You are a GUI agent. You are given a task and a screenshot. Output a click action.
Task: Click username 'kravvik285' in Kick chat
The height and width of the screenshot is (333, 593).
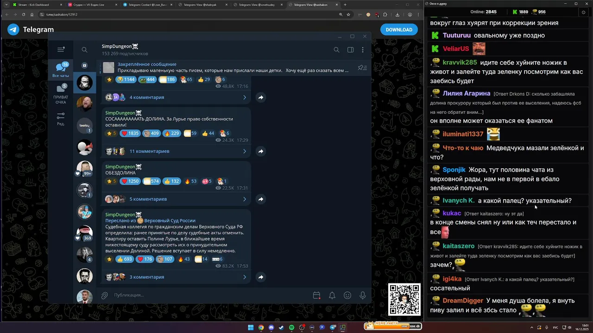460,62
